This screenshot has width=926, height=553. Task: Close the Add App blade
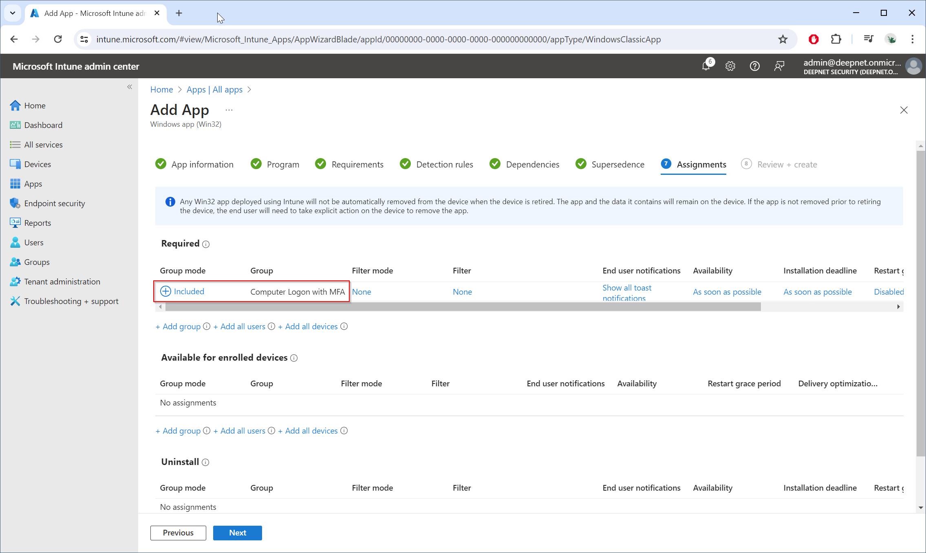tap(904, 110)
